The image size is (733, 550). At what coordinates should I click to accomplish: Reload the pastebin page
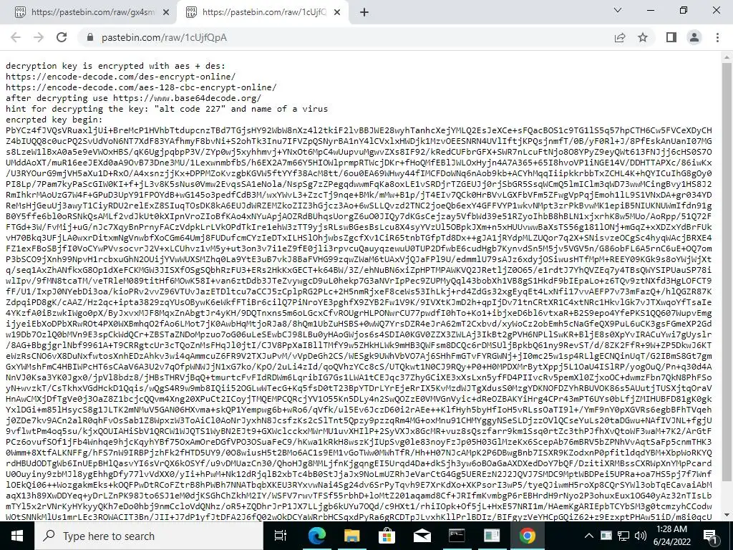click(x=62, y=37)
